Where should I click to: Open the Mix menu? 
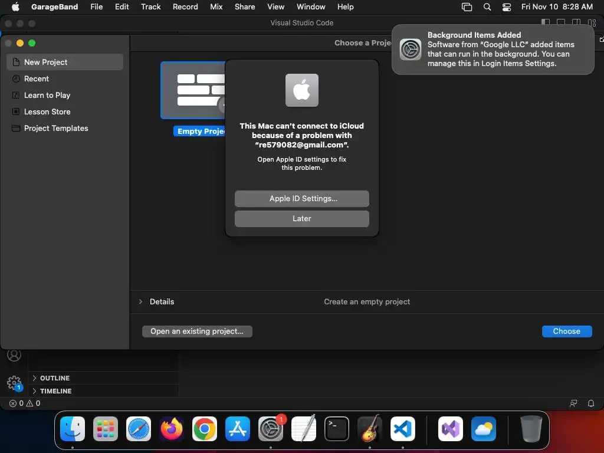click(x=216, y=7)
